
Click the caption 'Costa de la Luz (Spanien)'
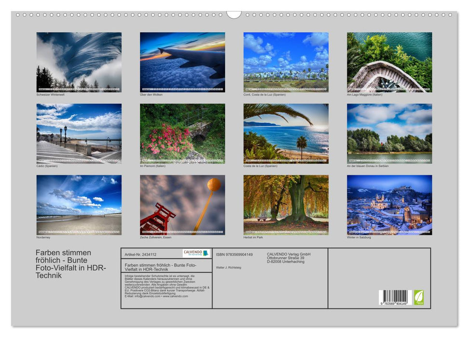[x=260, y=166]
